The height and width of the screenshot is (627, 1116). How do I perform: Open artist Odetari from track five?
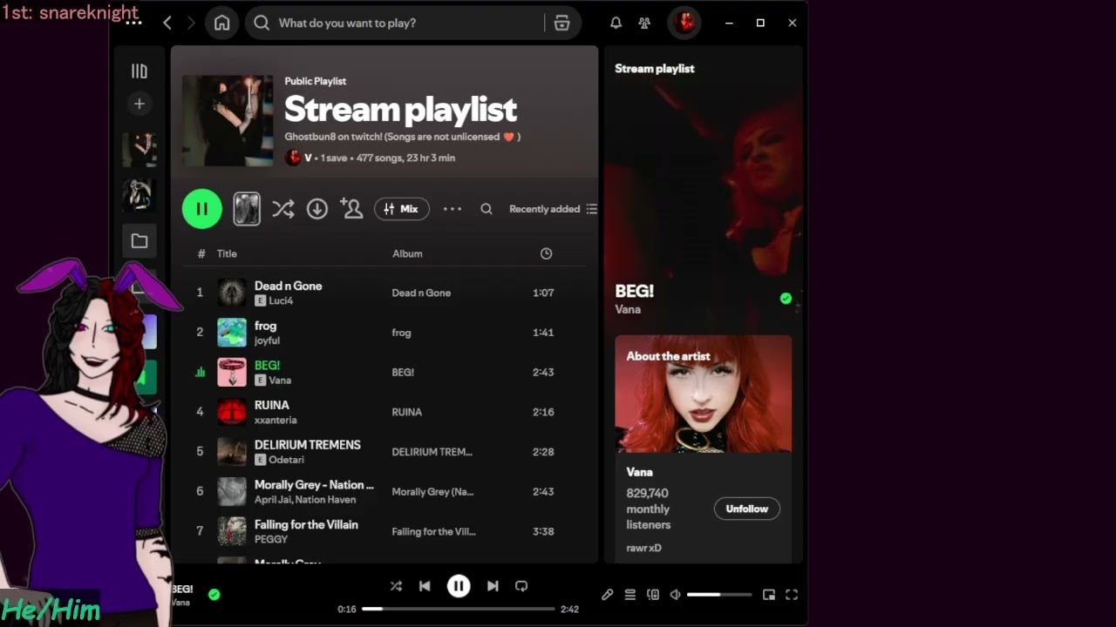[287, 460]
